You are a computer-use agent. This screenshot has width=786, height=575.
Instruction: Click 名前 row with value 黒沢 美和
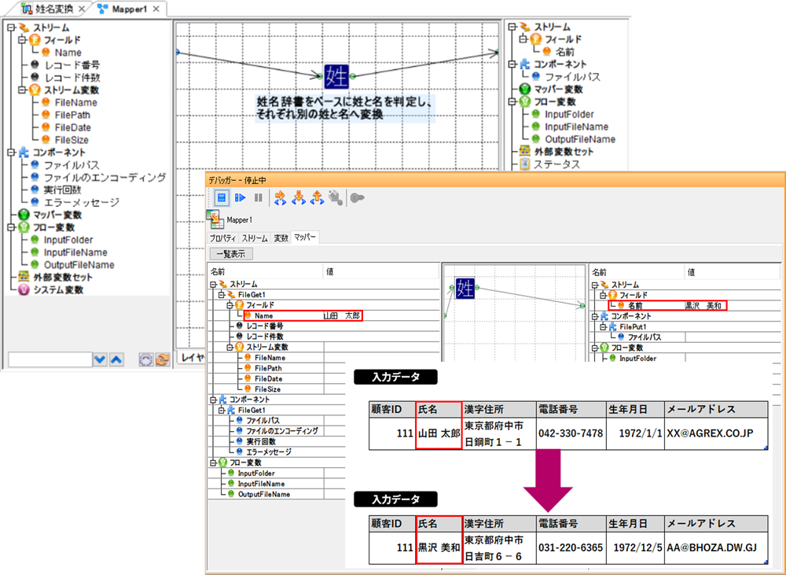tap(667, 305)
